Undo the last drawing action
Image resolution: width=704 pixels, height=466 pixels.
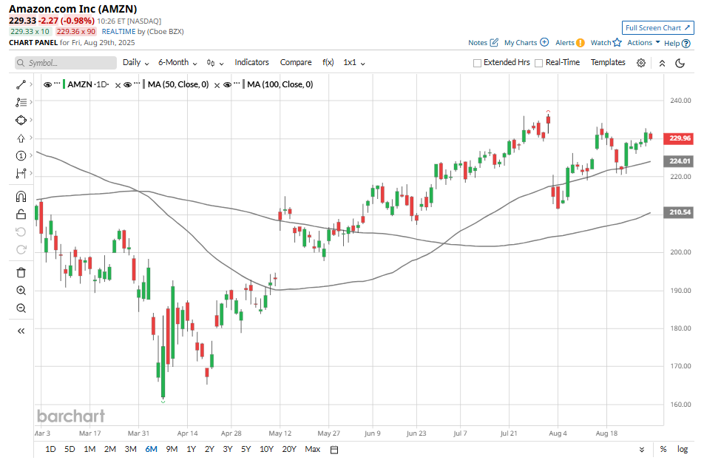click(x=21, y=232)
